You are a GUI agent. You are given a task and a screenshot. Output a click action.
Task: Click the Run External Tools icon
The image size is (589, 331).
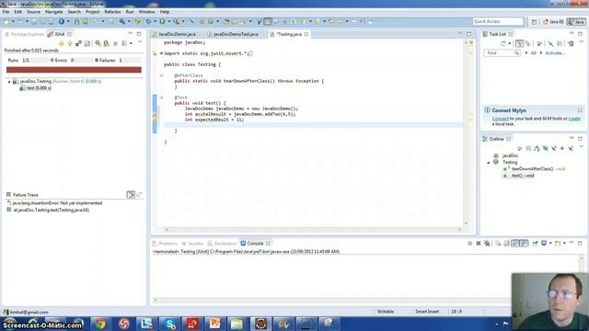tap(176, 22)
